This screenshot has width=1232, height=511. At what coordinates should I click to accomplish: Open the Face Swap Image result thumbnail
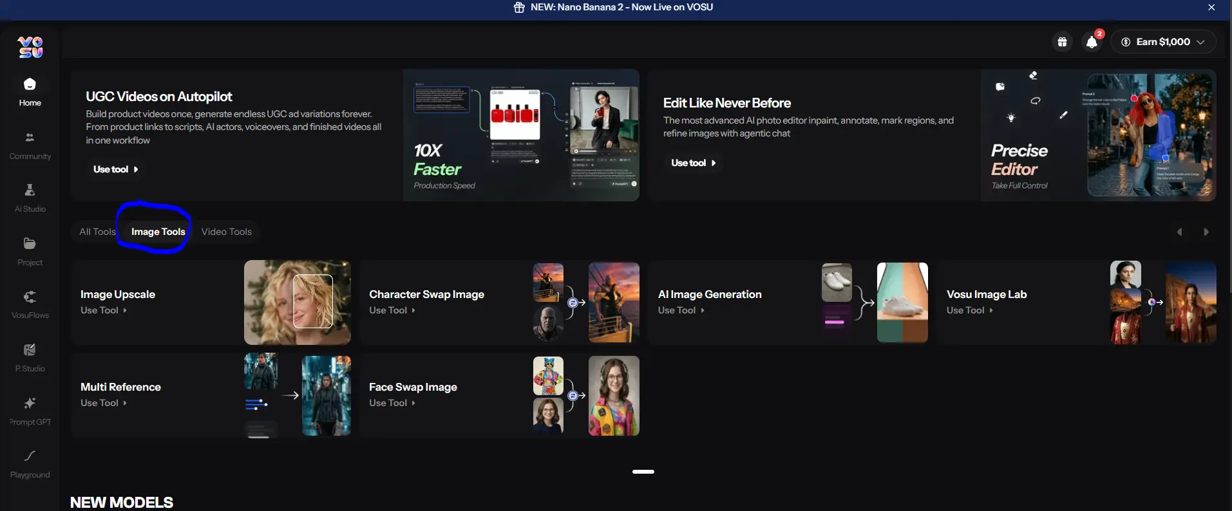(x=614, y=396)
